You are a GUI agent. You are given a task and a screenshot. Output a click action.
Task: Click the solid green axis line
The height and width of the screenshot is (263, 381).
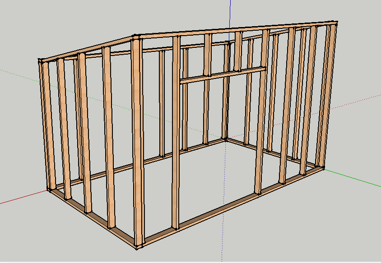(357, 179)
